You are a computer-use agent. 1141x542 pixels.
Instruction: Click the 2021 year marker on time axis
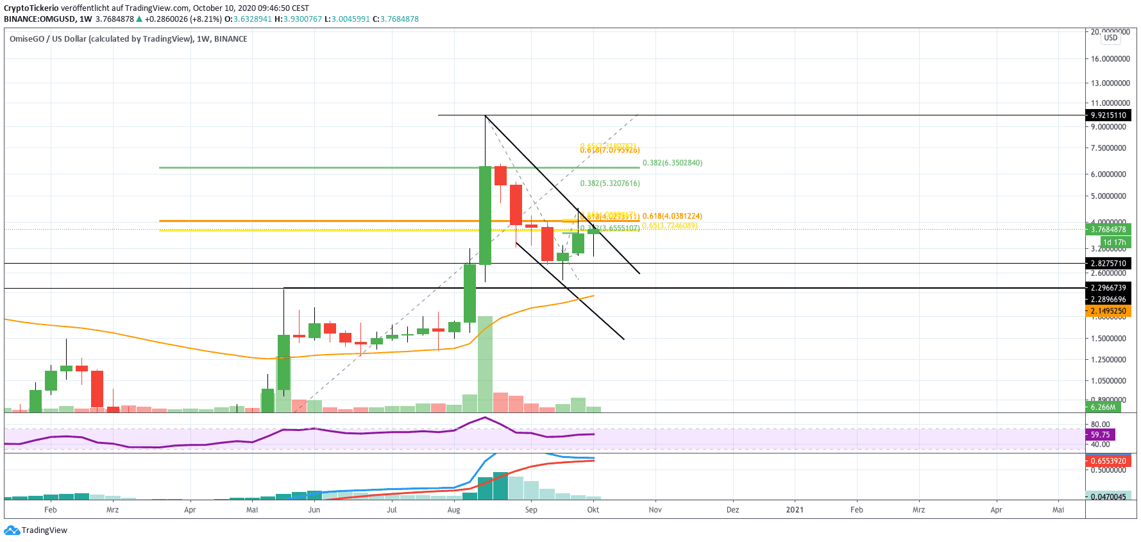coord(795,510)
